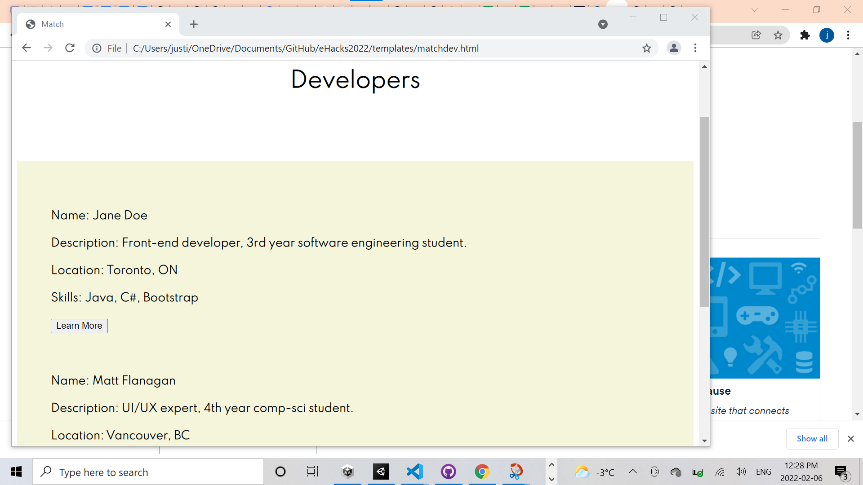Image resolution: width=863 pixels, height=485 pixels.
Task: Click the page vertical scrollbar thumb
Action: (704, 211)
